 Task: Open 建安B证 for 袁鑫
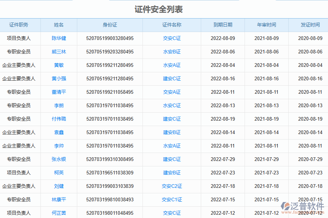171,132
